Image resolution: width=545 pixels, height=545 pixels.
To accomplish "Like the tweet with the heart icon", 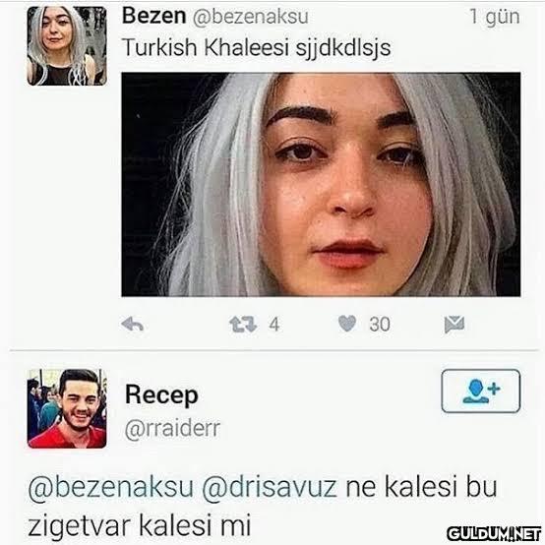I will coord(347,324).
